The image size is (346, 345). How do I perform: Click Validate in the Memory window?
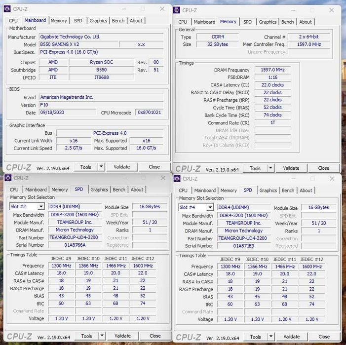pos(291,168)
